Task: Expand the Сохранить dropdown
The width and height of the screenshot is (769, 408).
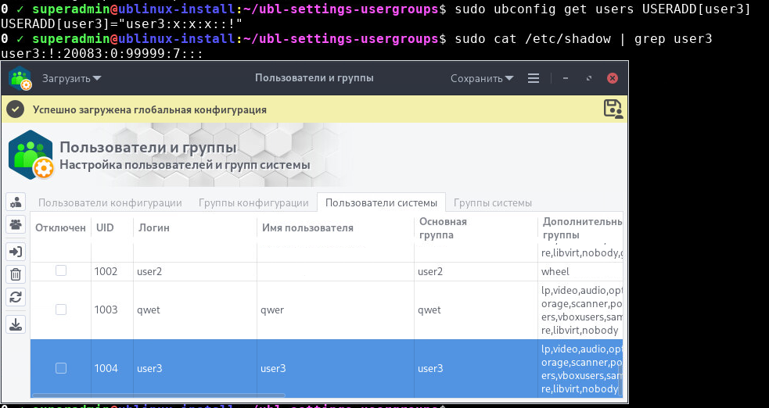Action: [x=482, y=78]
